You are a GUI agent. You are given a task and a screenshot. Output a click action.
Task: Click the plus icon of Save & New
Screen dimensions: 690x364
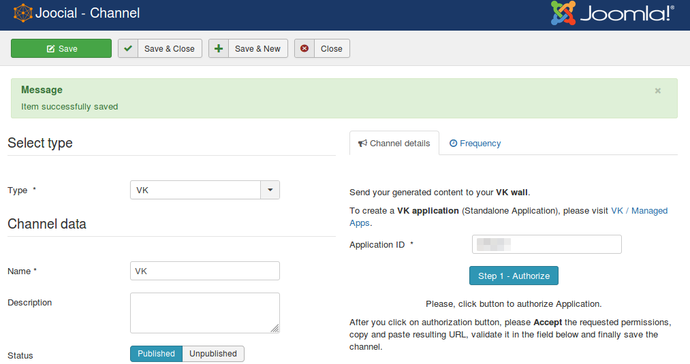219,48
